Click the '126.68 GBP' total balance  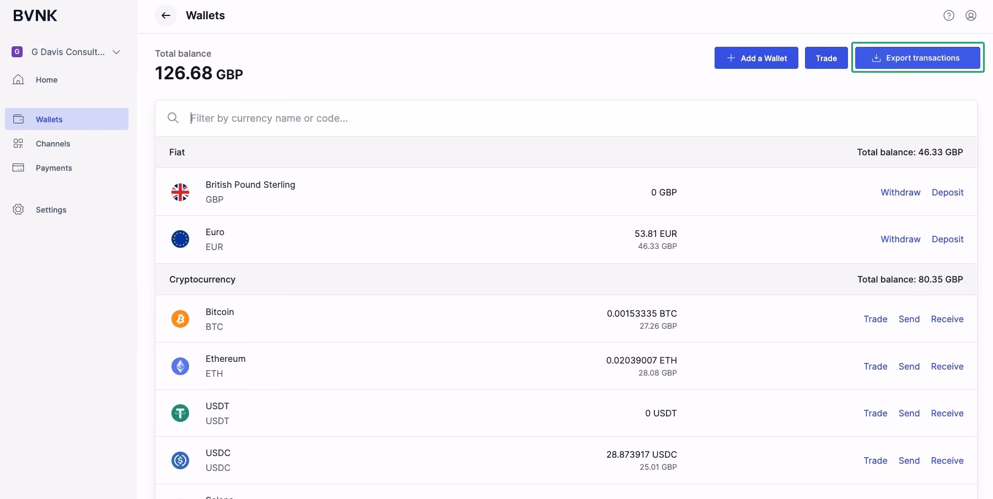tap(199, 73)
